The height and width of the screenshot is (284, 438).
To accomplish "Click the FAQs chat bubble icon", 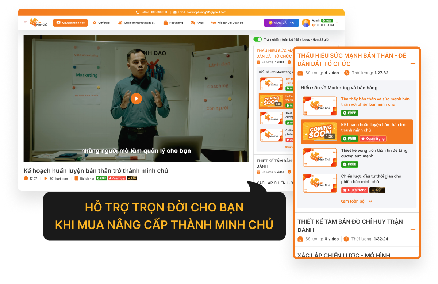I will [193, 23].
